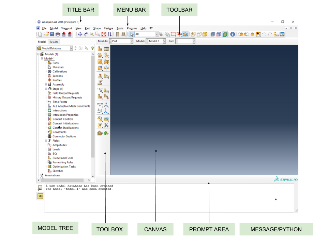Switch to Python command line interface
This screenshot has height=245, width=327.
coord(40,196)
